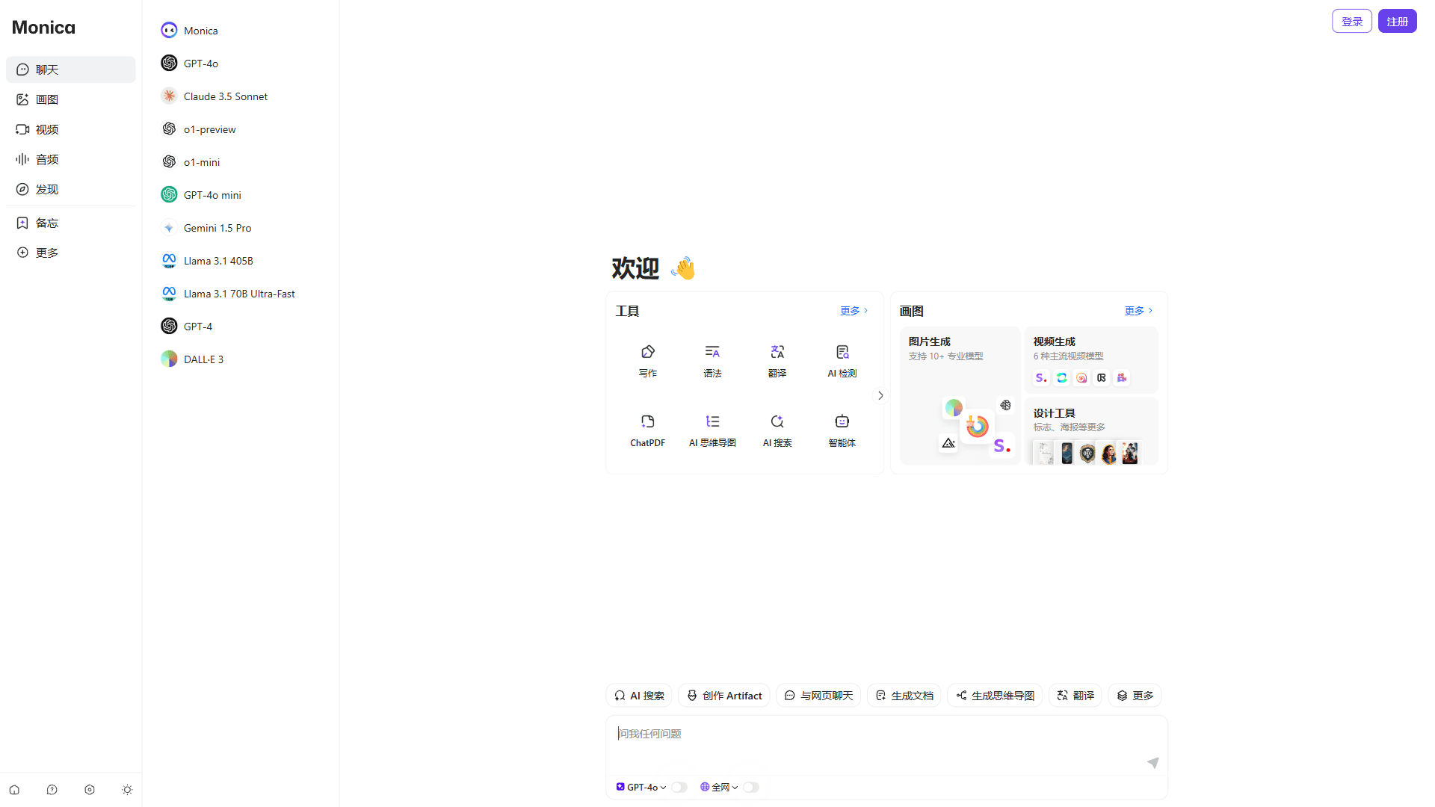Open the 备忘 memo section
This screenshot has height=807, width=1435.
pos(71,223)
